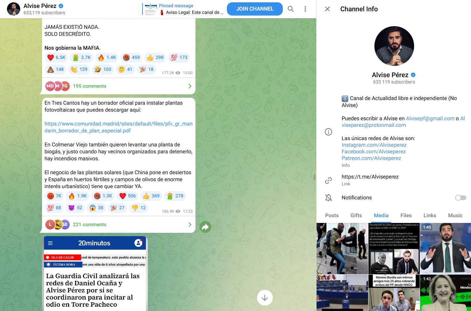Click the forward share arrow beside post

pyautogui.click(x=205, y=227)
